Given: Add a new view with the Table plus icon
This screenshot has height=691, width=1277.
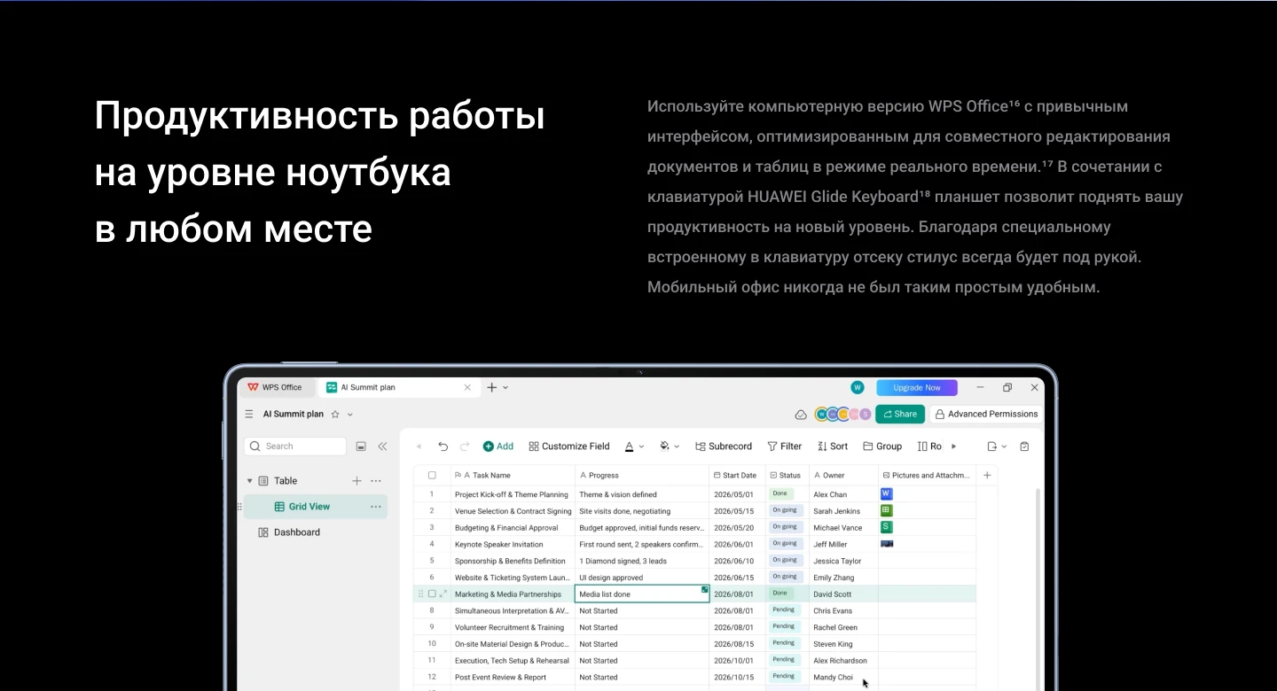Looking at the screenshot, I should (356, 481).
